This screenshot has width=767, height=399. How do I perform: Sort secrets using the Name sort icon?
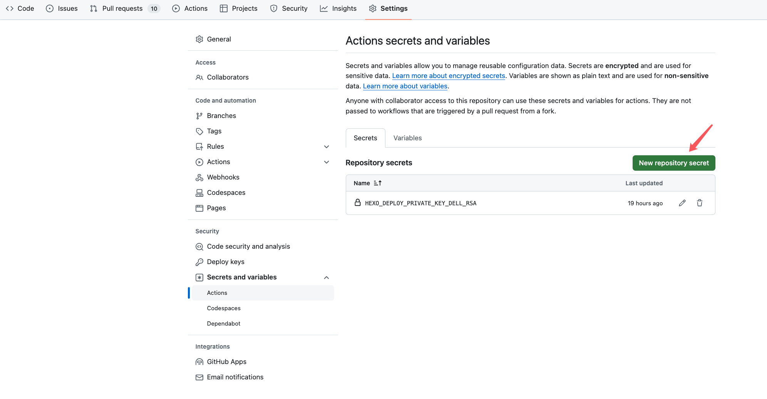tap(377, 183)
